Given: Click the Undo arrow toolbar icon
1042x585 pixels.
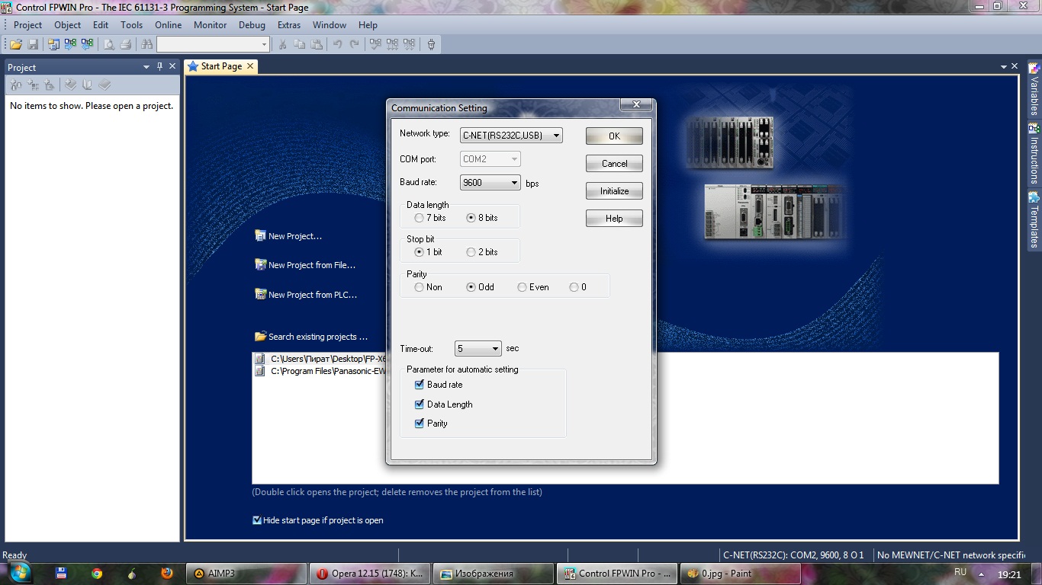Looking at the screenshot, I should coord(338,45).
